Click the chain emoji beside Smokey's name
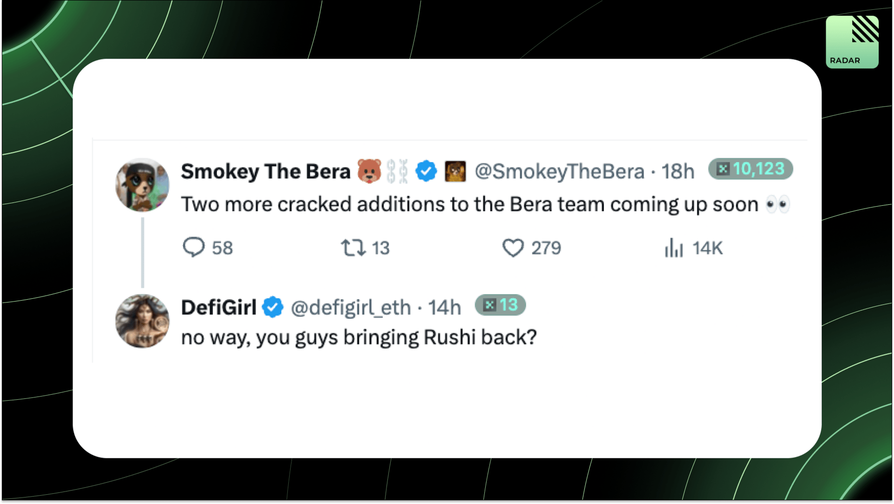The image size is (894, 504). 398,171
